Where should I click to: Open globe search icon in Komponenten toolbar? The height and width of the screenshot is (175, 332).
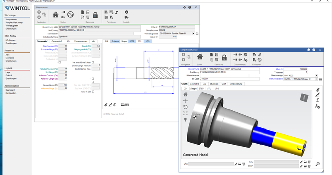pyautogui.click(x=71, y=15)
